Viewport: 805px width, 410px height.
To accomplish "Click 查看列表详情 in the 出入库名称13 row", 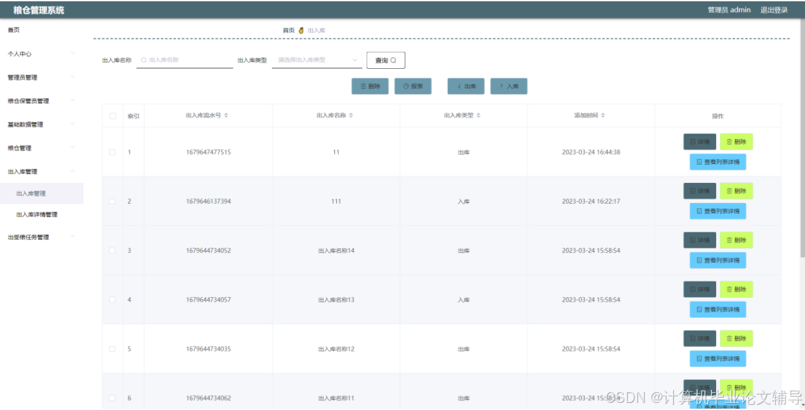I will click(717, 309).
